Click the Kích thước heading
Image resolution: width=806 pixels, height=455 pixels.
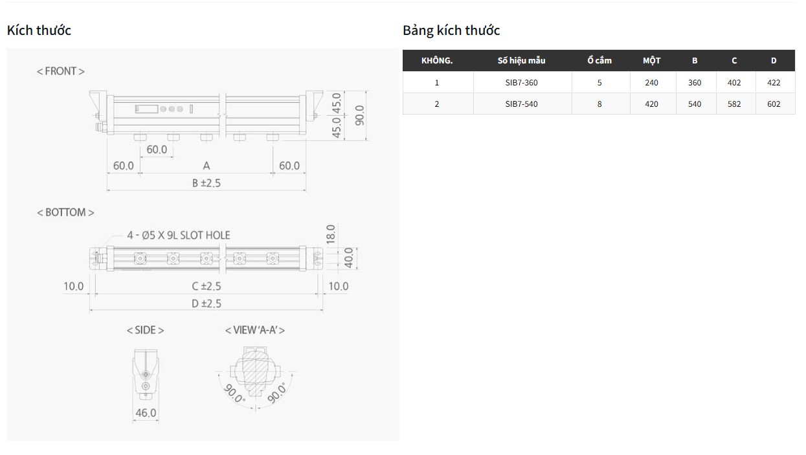39,30
